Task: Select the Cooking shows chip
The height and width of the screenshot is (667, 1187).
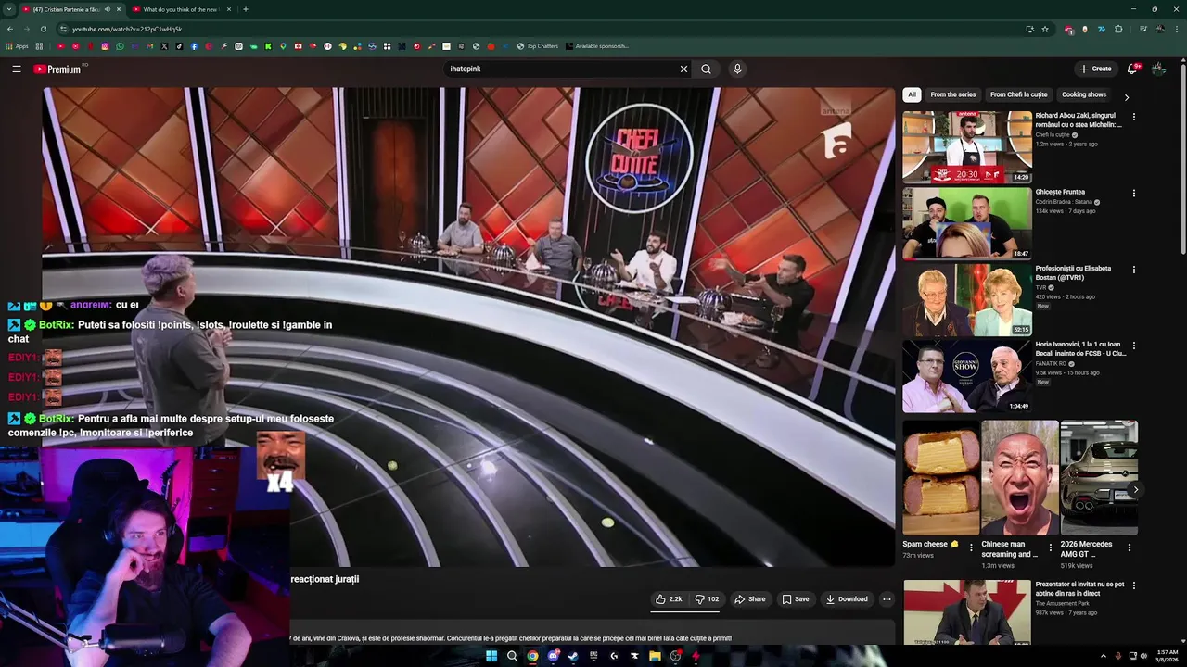Action: (x=1084, y=94)
